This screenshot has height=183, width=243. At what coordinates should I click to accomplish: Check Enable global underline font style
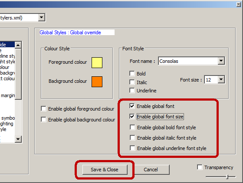(x=132, y=148)
